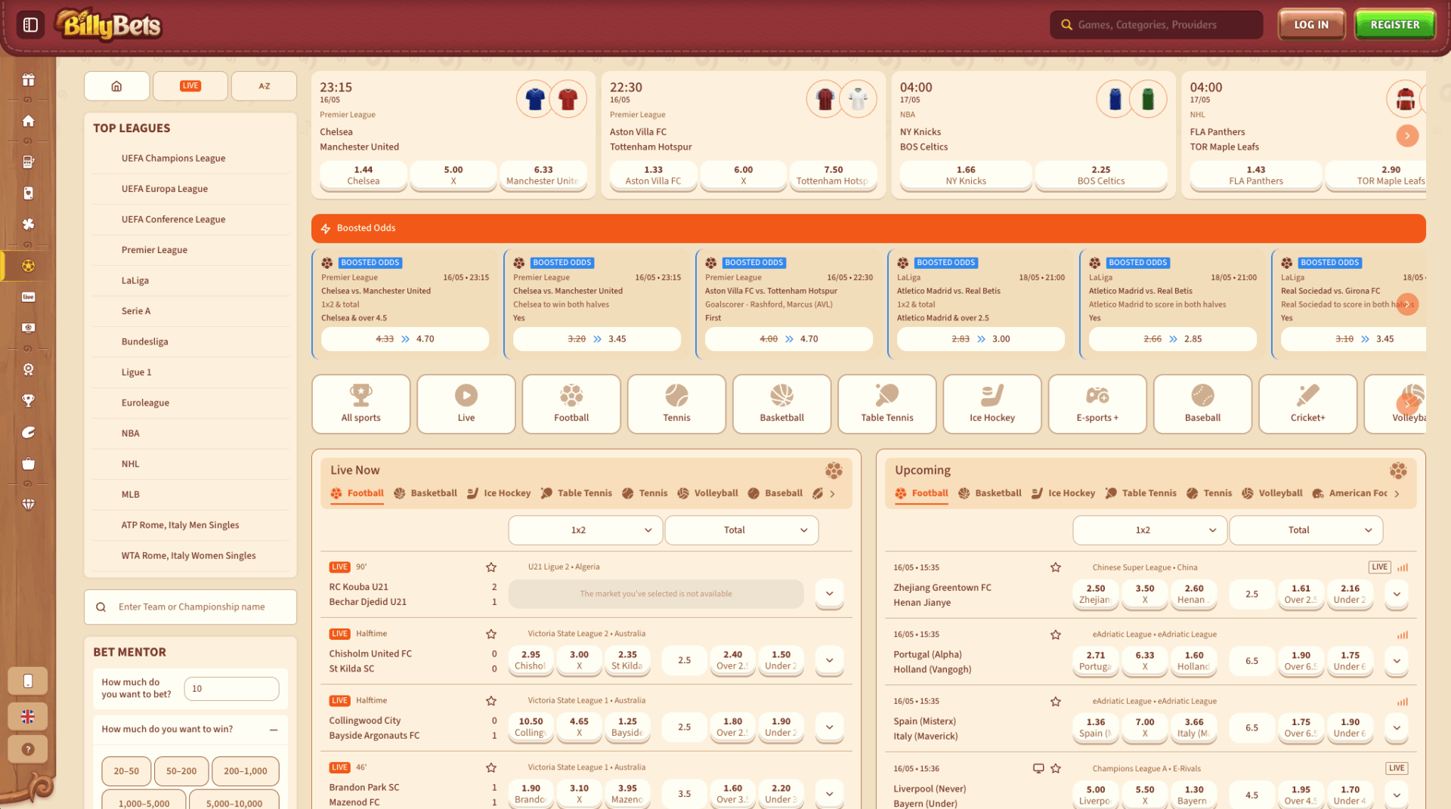Open the virtual sports screen icon in the sidebar
The width and height of the screenshot is (1451, 809).
click(x=28, y=328)
